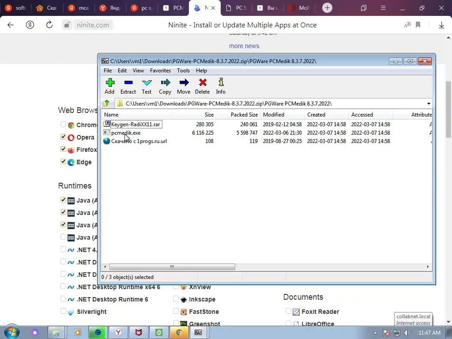The image size is (452, 339).
Task: Sort by the Name column header
Action: pyautogui.click(x=137, y=115)
